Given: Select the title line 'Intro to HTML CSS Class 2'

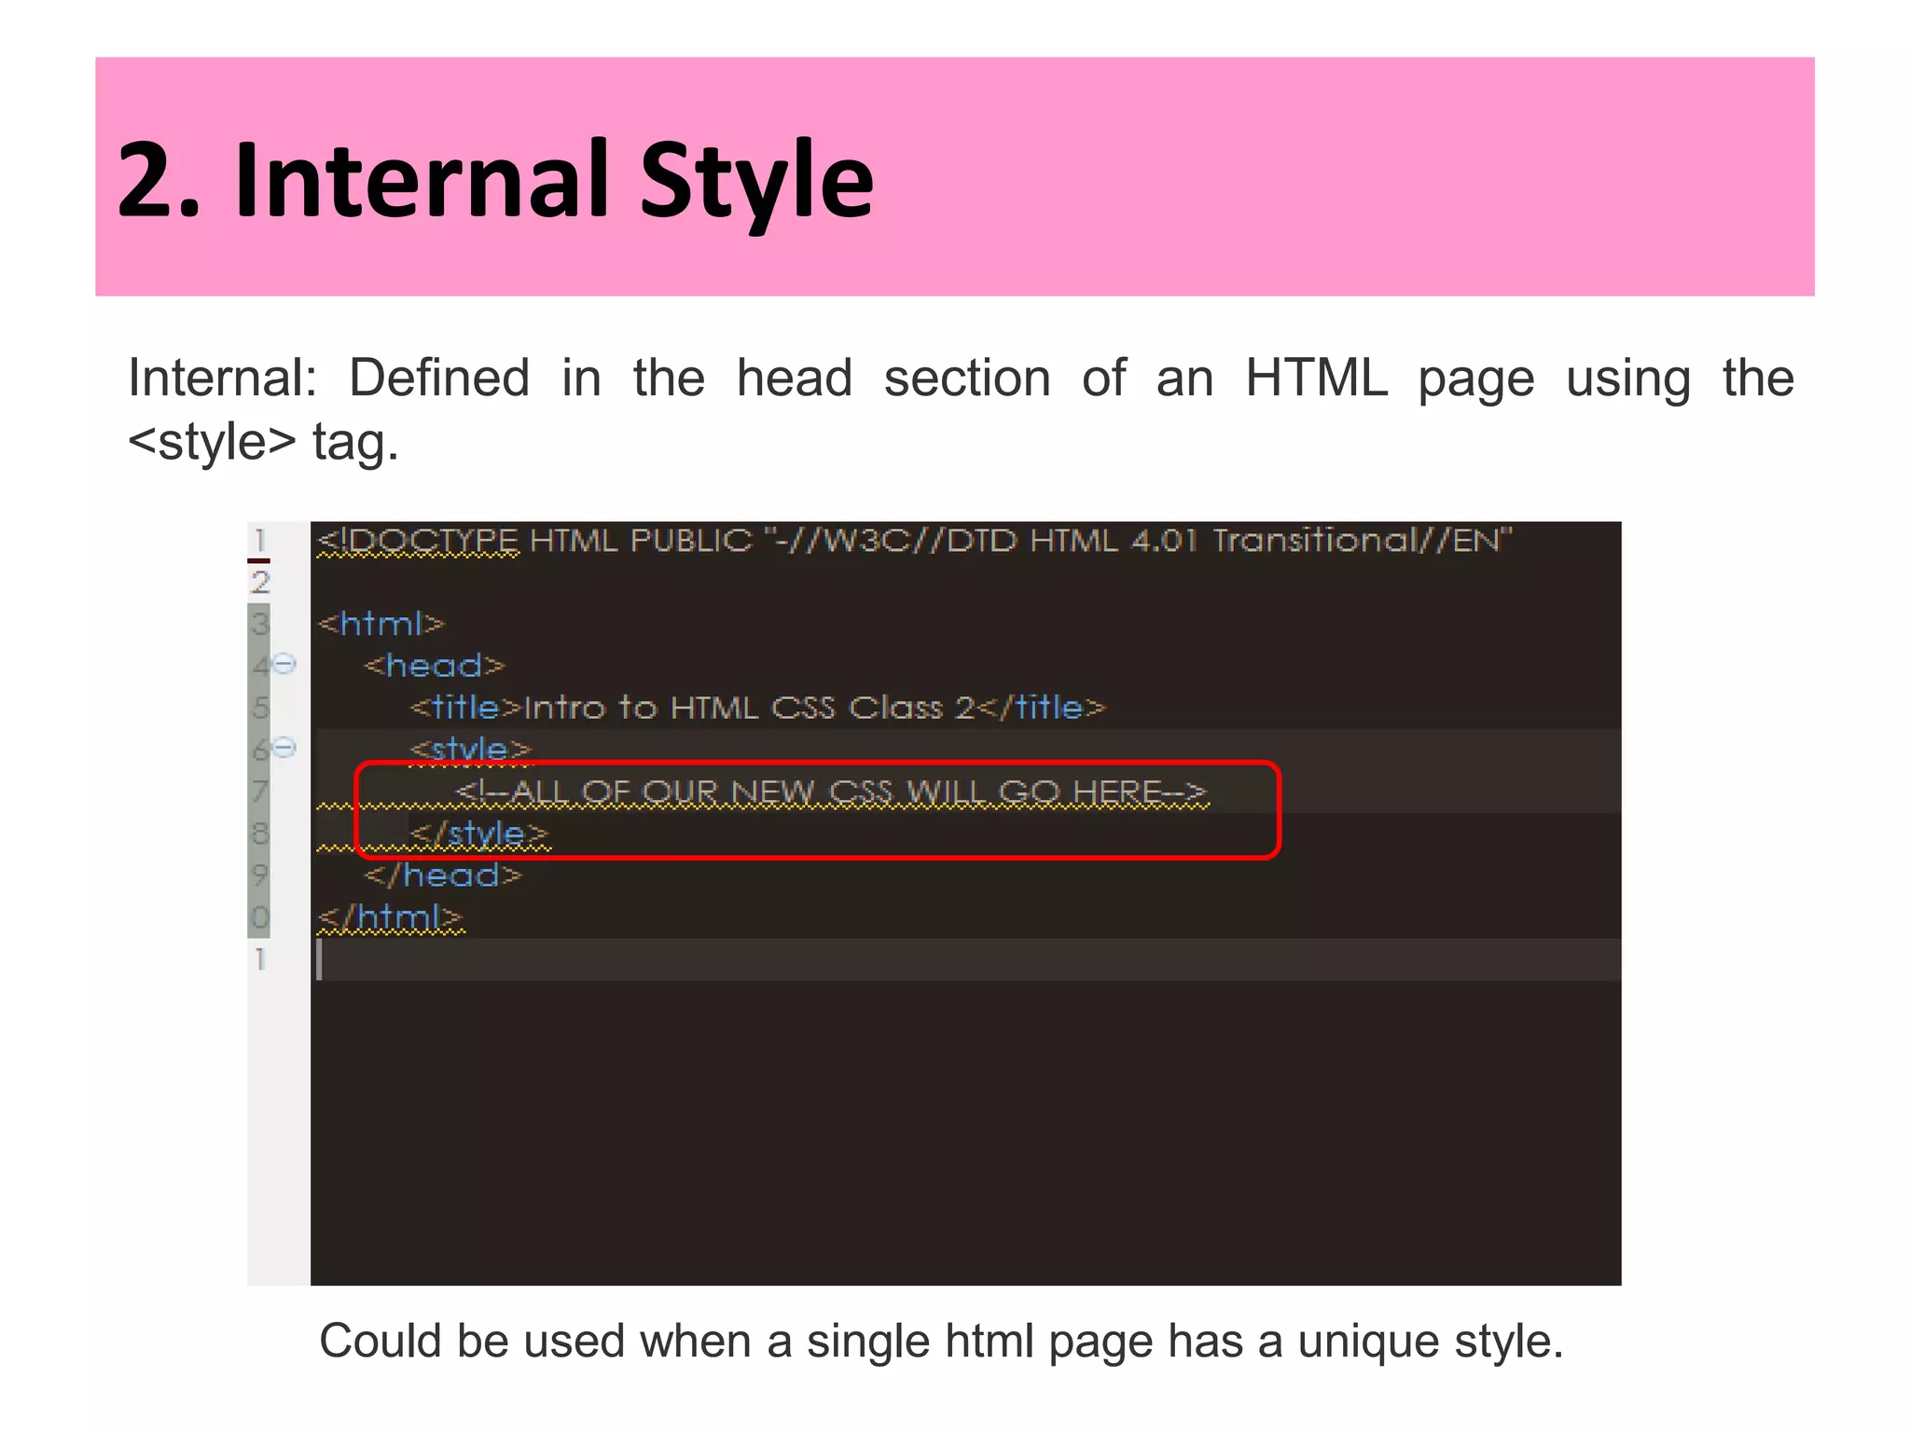Looking at the screenshot, I should click(x=758, y=708).
